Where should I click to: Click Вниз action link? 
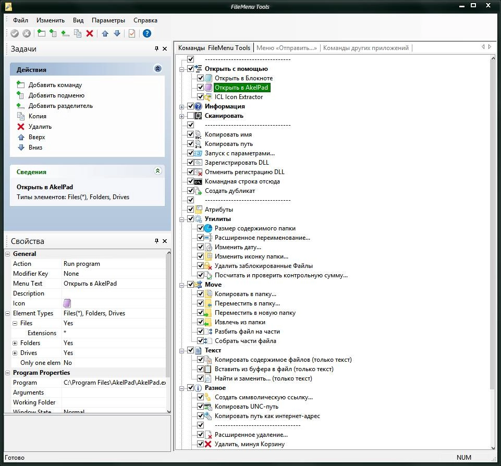pyautogui.click(x=35, y=147)
